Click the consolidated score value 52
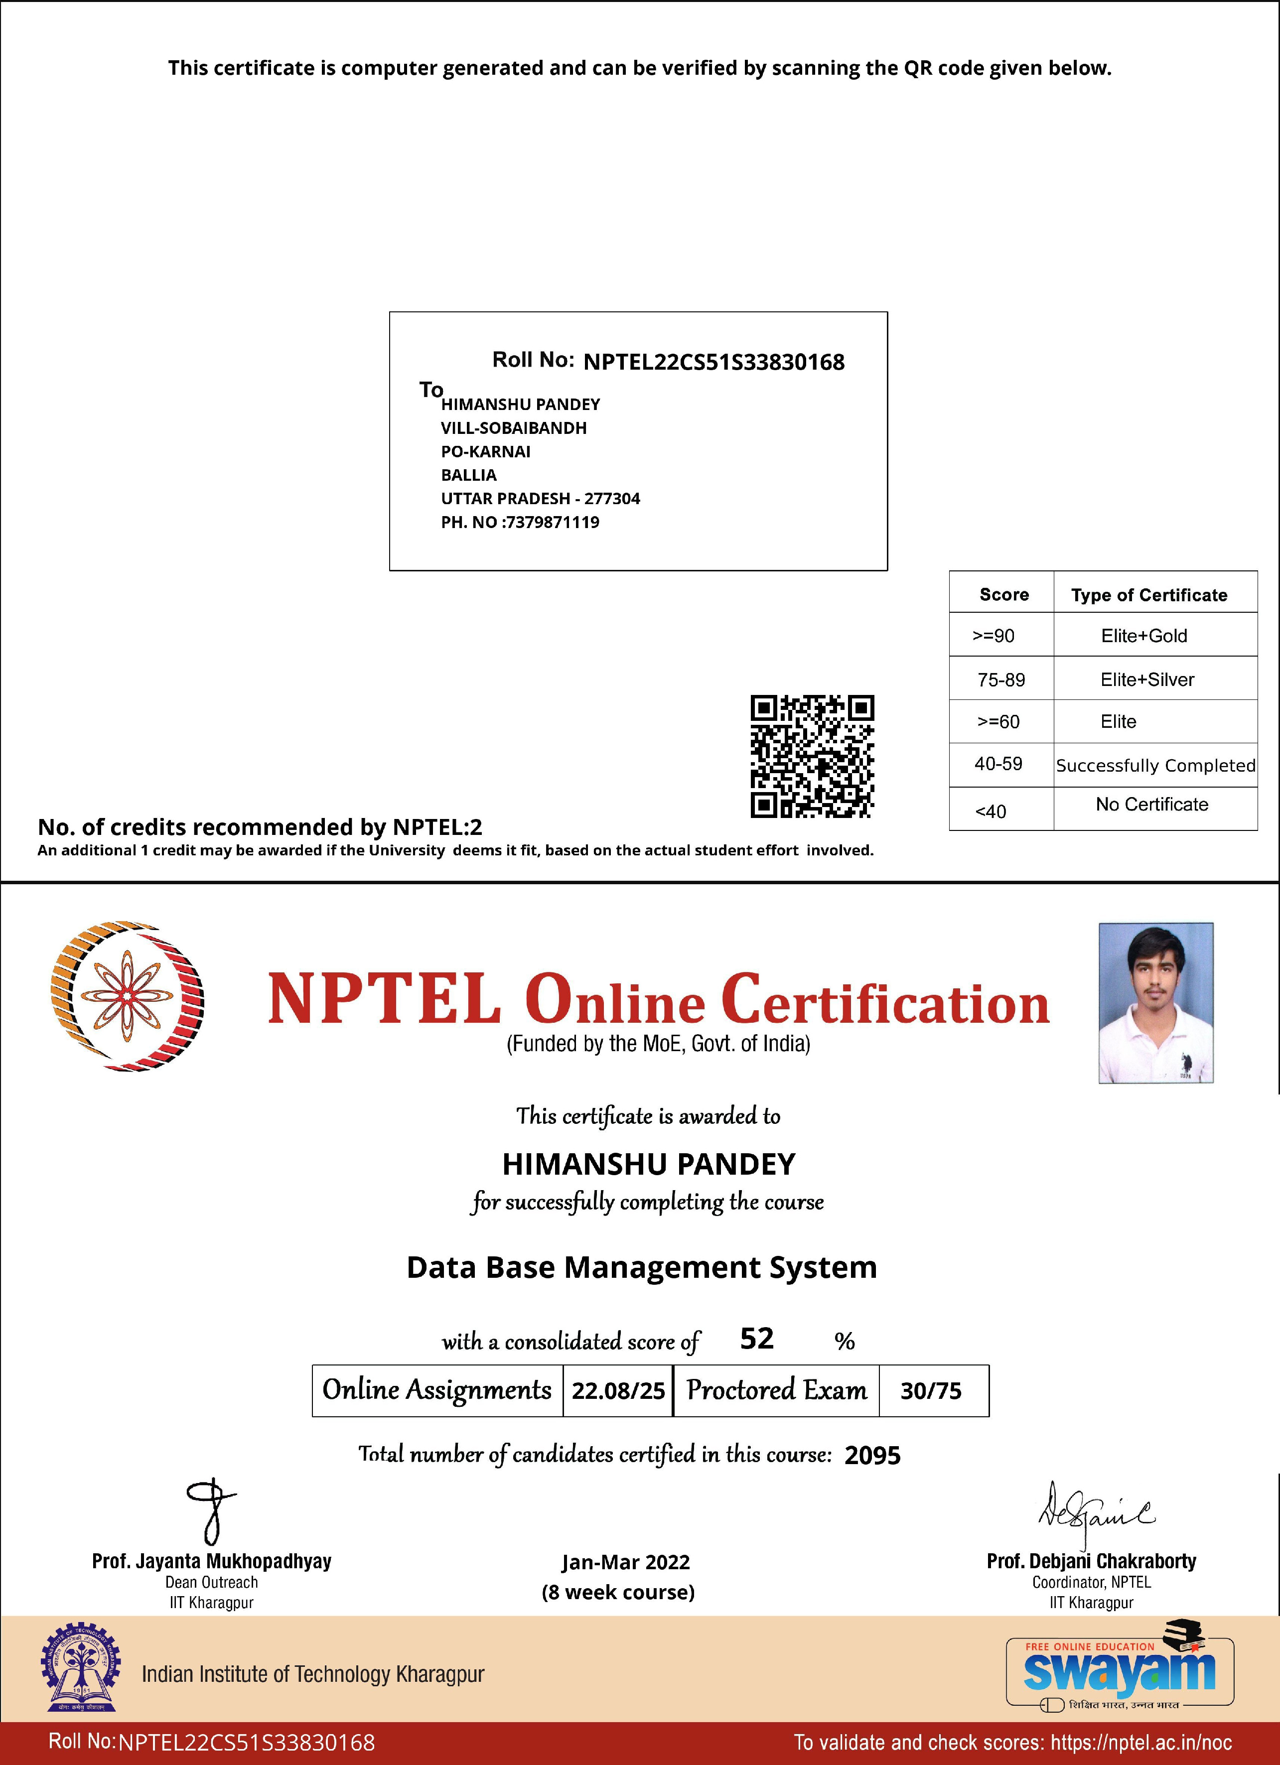The image size is (1280, 1765). (x=756, y=1339)
